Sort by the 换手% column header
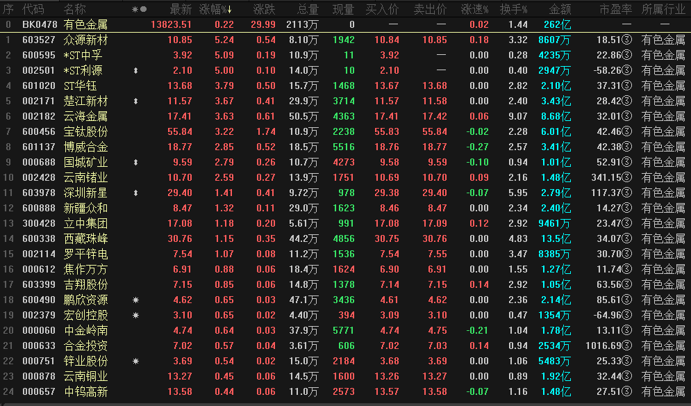691x406 pixels. tap(513, 9)
